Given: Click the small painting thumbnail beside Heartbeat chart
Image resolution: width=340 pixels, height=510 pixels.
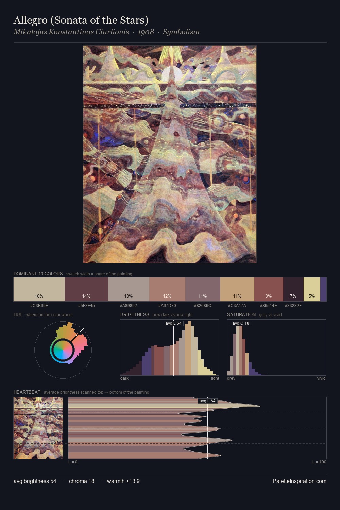Looking at the screenshot, I should 38,428.
